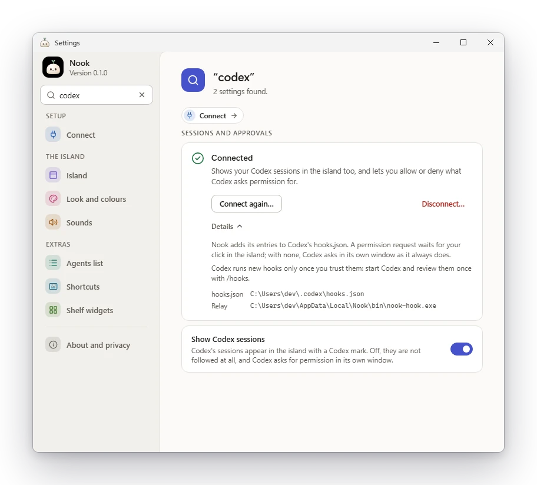
Task: Click the red Disconnect... link
Action: (x=443, y=204)
